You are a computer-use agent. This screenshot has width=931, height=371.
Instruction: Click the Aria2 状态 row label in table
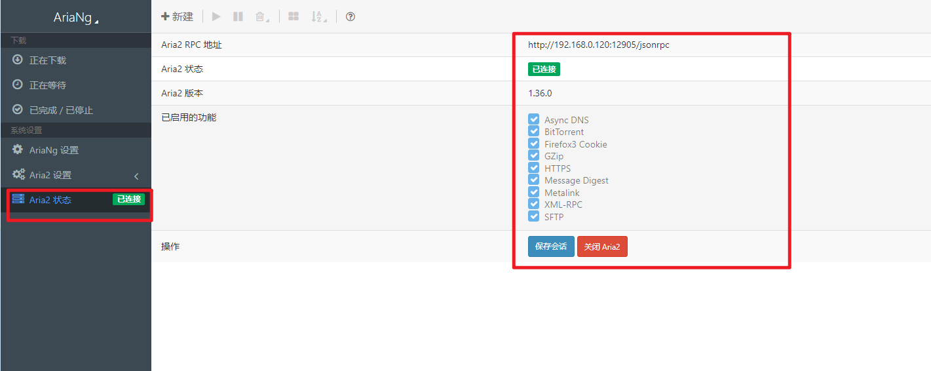182,69
